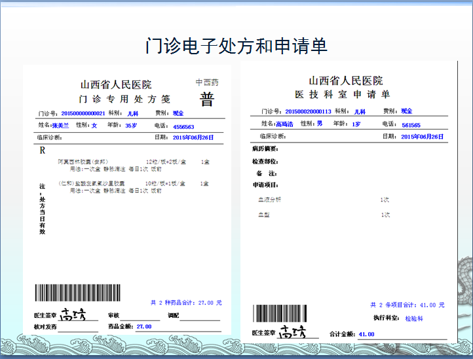Click the 血型 request item

(264, 214)
